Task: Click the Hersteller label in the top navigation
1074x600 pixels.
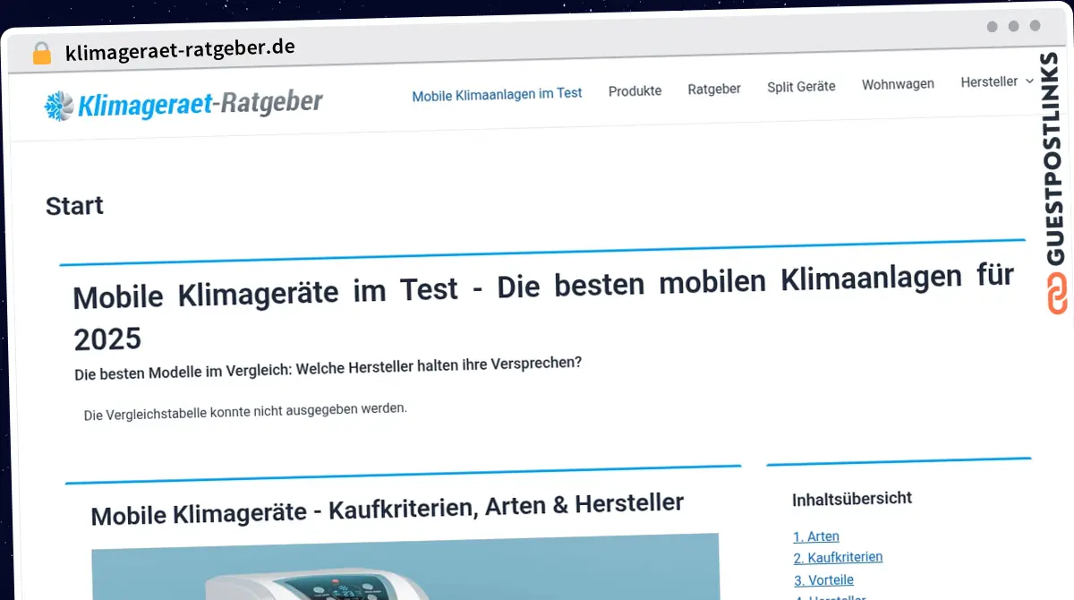Action: (x=988, y=82)
